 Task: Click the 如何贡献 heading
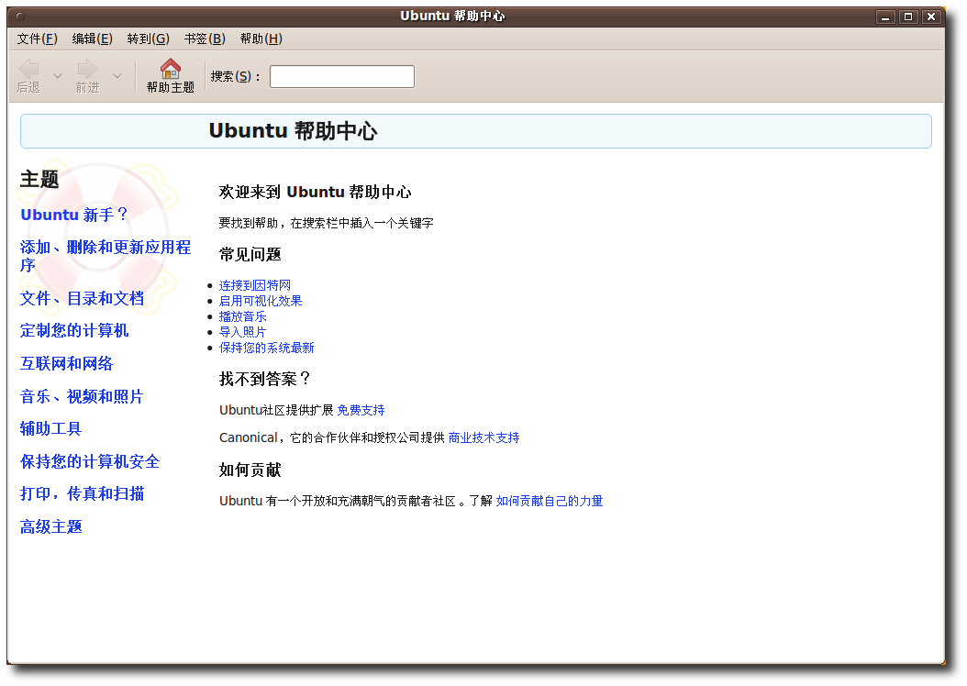[250, 470]
